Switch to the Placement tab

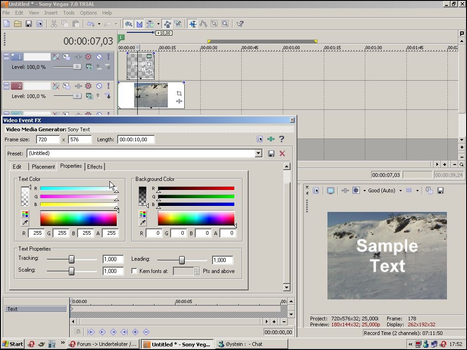[x=43, y=167]
